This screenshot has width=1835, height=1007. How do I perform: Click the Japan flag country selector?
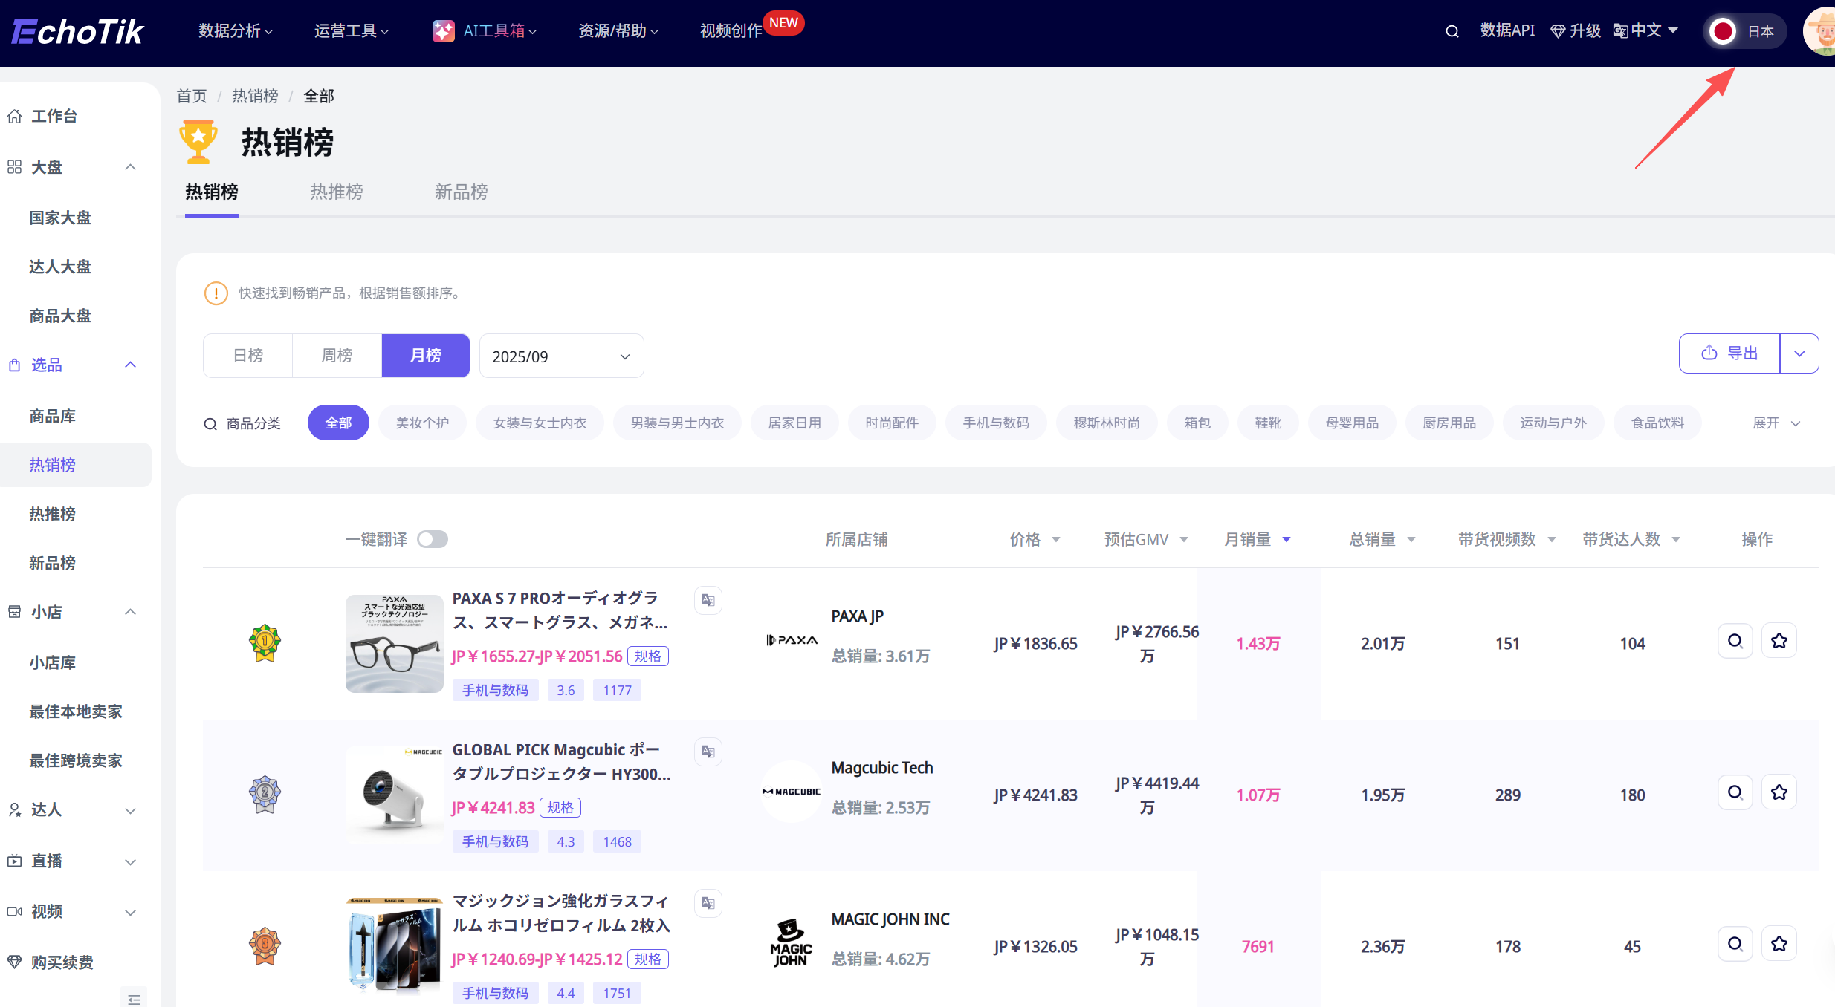click(1741, 30)
